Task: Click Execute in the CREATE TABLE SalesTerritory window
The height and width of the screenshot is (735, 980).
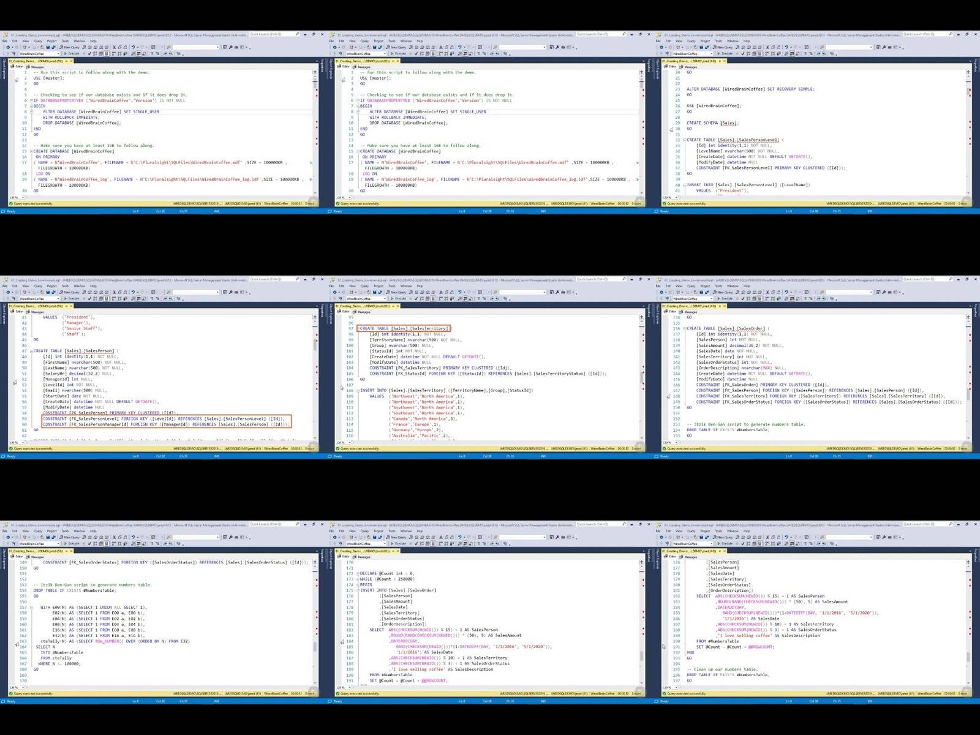Action: [398, 298]
